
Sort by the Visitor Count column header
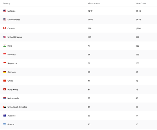[x=94, y=4]
